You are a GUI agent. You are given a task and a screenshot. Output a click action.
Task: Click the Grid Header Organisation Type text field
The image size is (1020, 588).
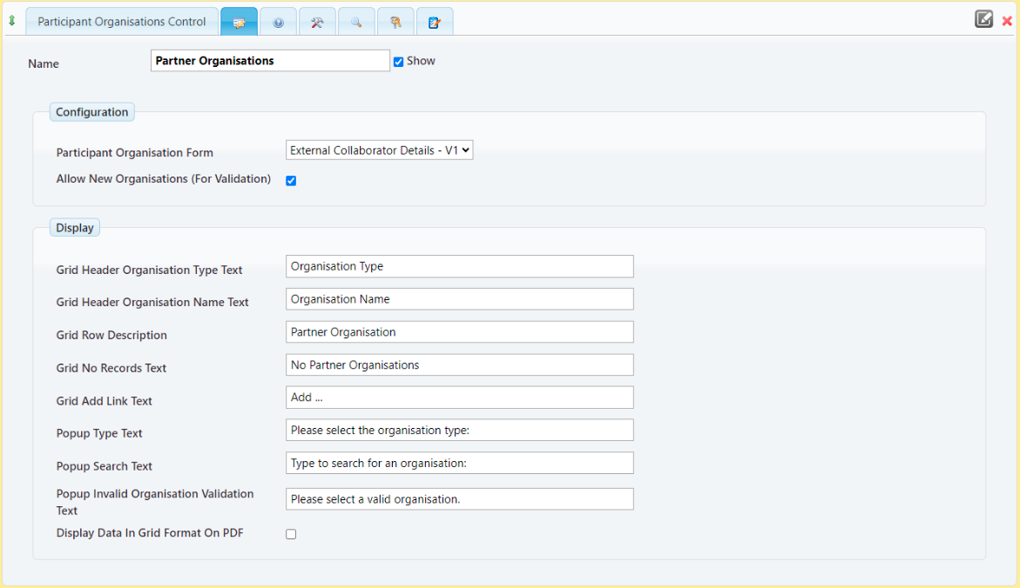click(x=459, y=266)
